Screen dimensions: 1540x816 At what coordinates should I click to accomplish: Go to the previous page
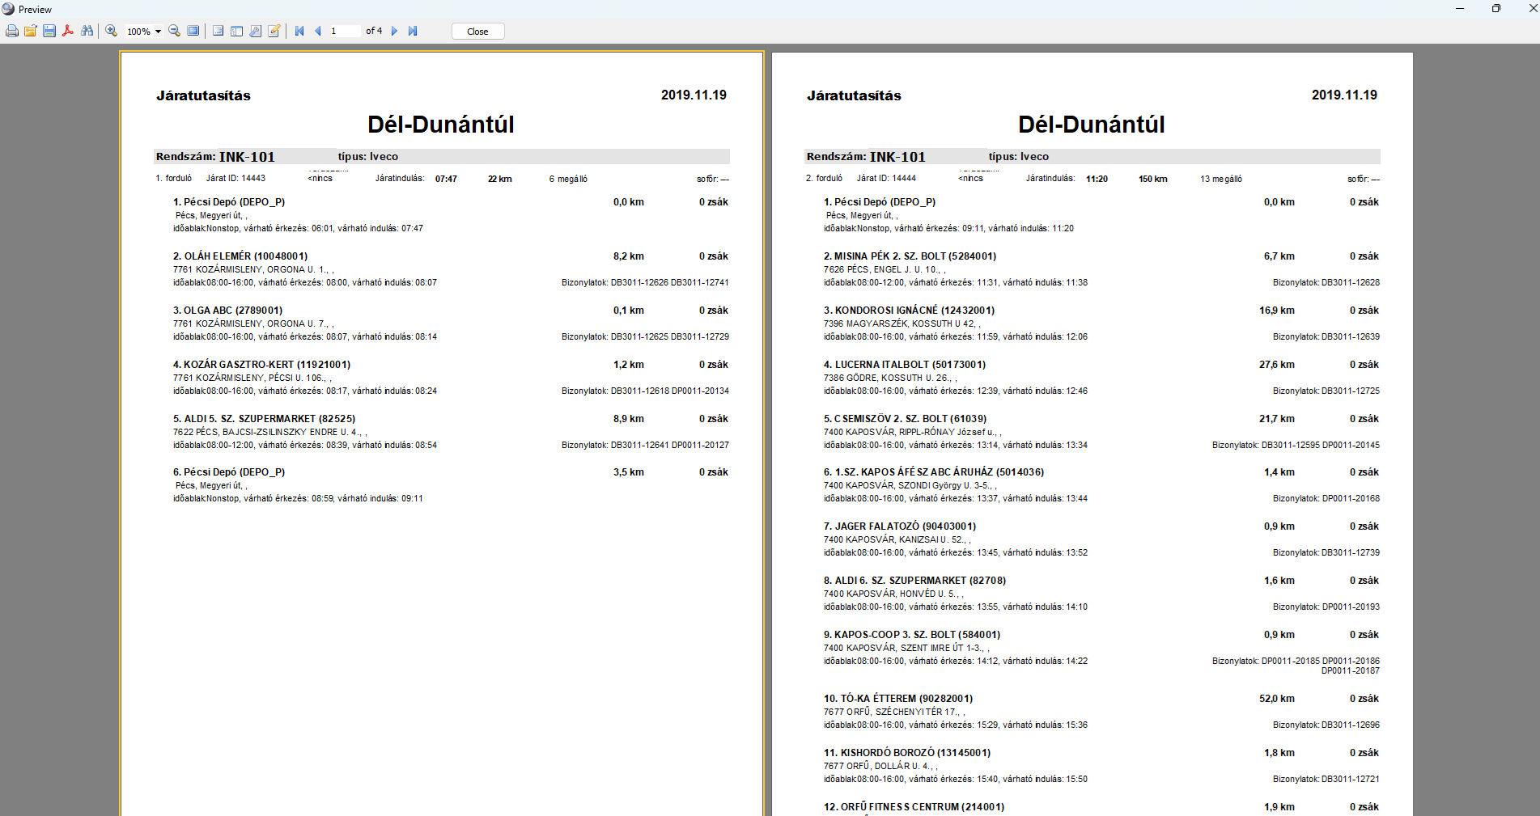[x=317, y=31]
